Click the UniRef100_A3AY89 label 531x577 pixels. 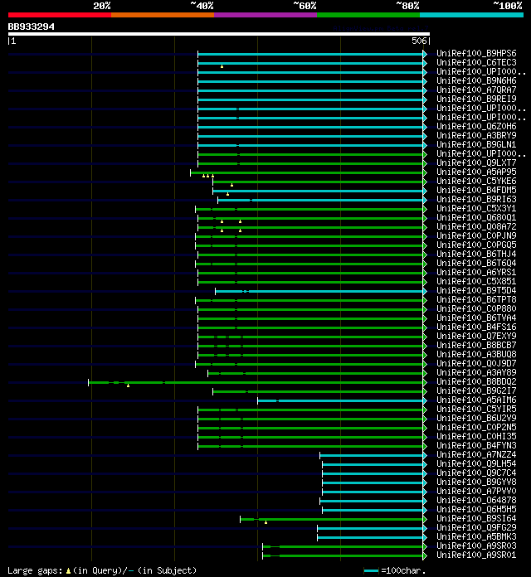click(x=476, y=373)
